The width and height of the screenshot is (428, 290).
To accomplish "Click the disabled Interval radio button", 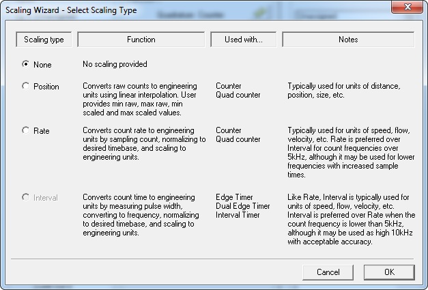I will pyautogui.click(x=26, y=197).
